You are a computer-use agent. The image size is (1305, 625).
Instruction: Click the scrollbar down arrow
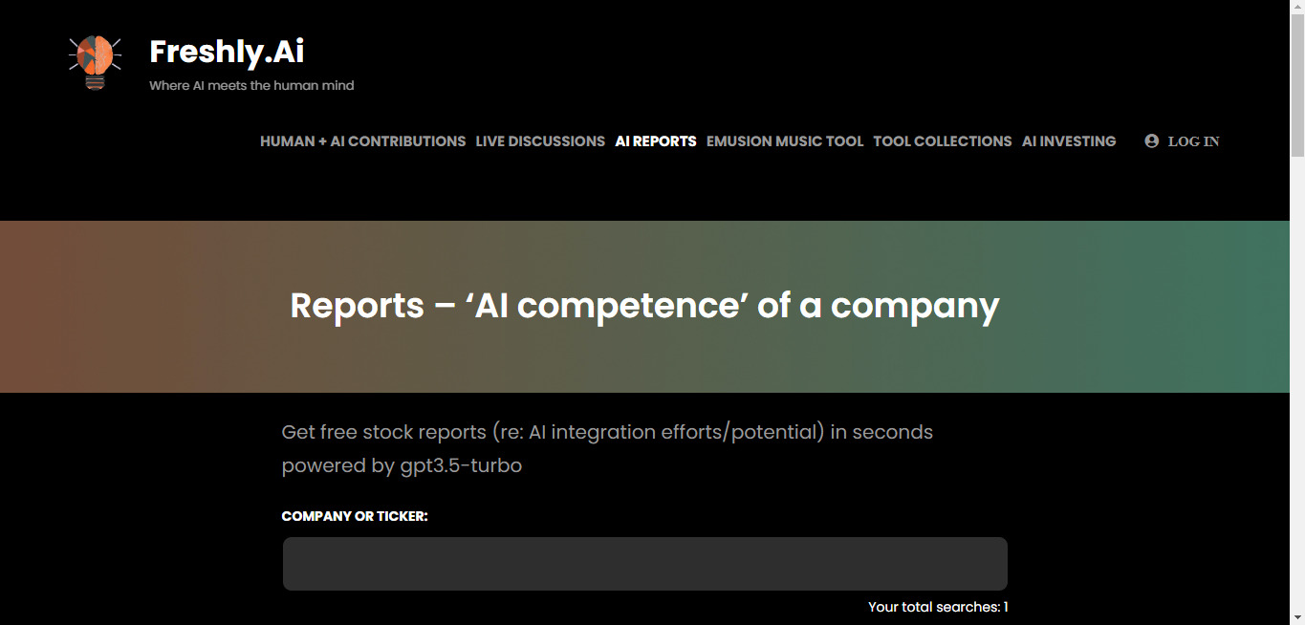coord(1297,617)
